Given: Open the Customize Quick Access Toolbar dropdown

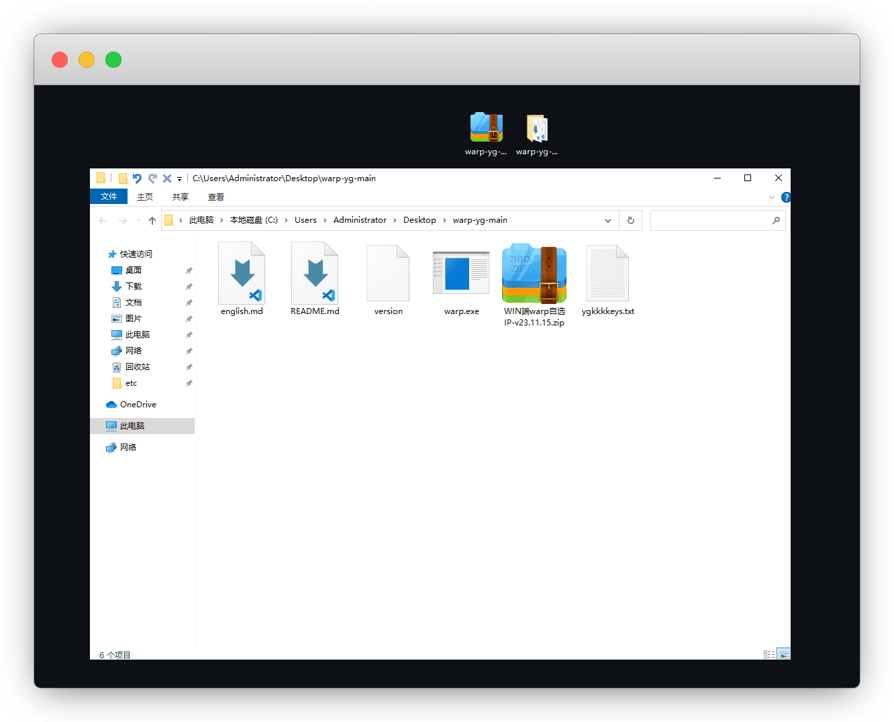Looking at the screenshot, I should 180,179.
